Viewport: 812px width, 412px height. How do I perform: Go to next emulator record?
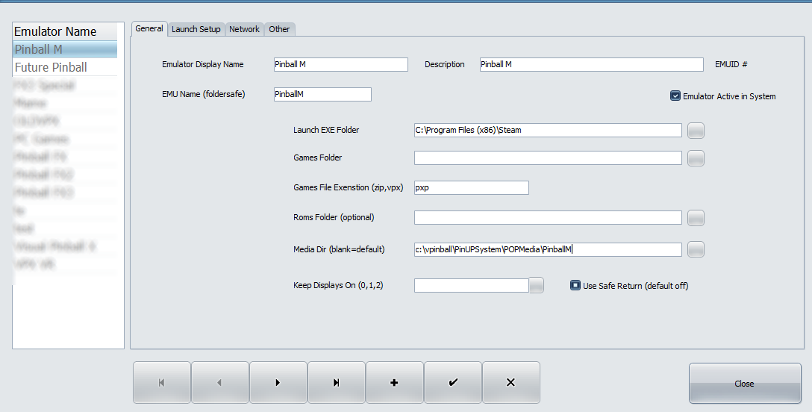point(278,383)
